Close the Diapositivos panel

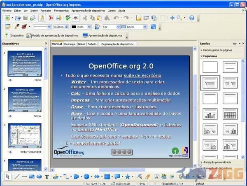click(x=46, y=44)
